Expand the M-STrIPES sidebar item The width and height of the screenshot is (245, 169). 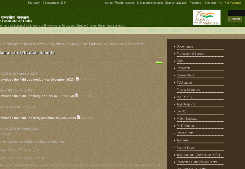pos(184,97)
